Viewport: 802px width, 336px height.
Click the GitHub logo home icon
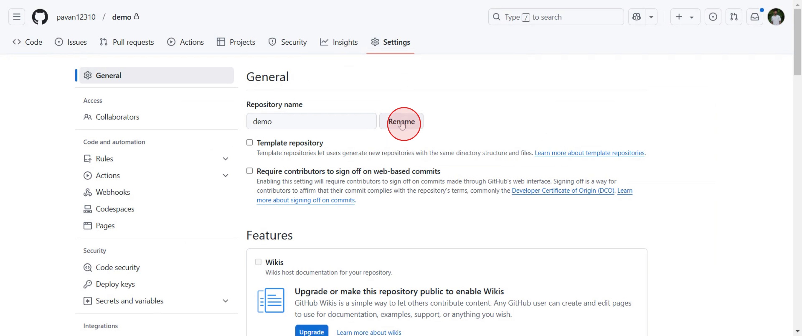point(40,17)
